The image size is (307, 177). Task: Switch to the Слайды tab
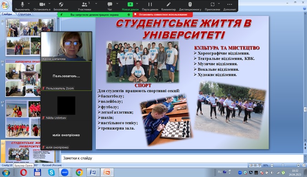click(x=7, y=14)
